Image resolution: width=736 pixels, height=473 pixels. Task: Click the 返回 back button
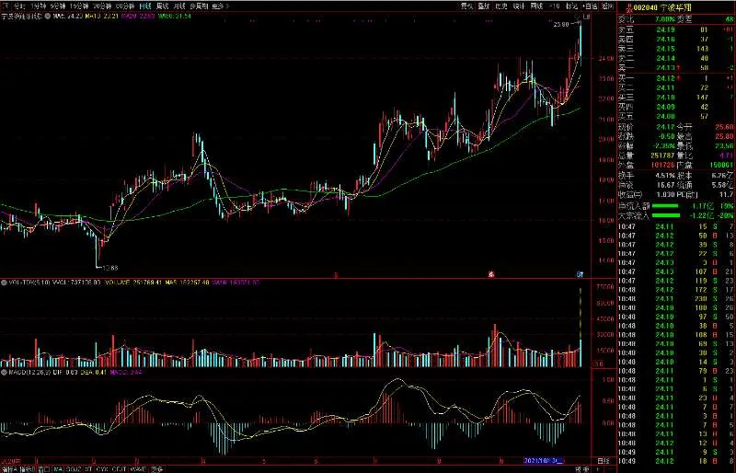(607, 6)
